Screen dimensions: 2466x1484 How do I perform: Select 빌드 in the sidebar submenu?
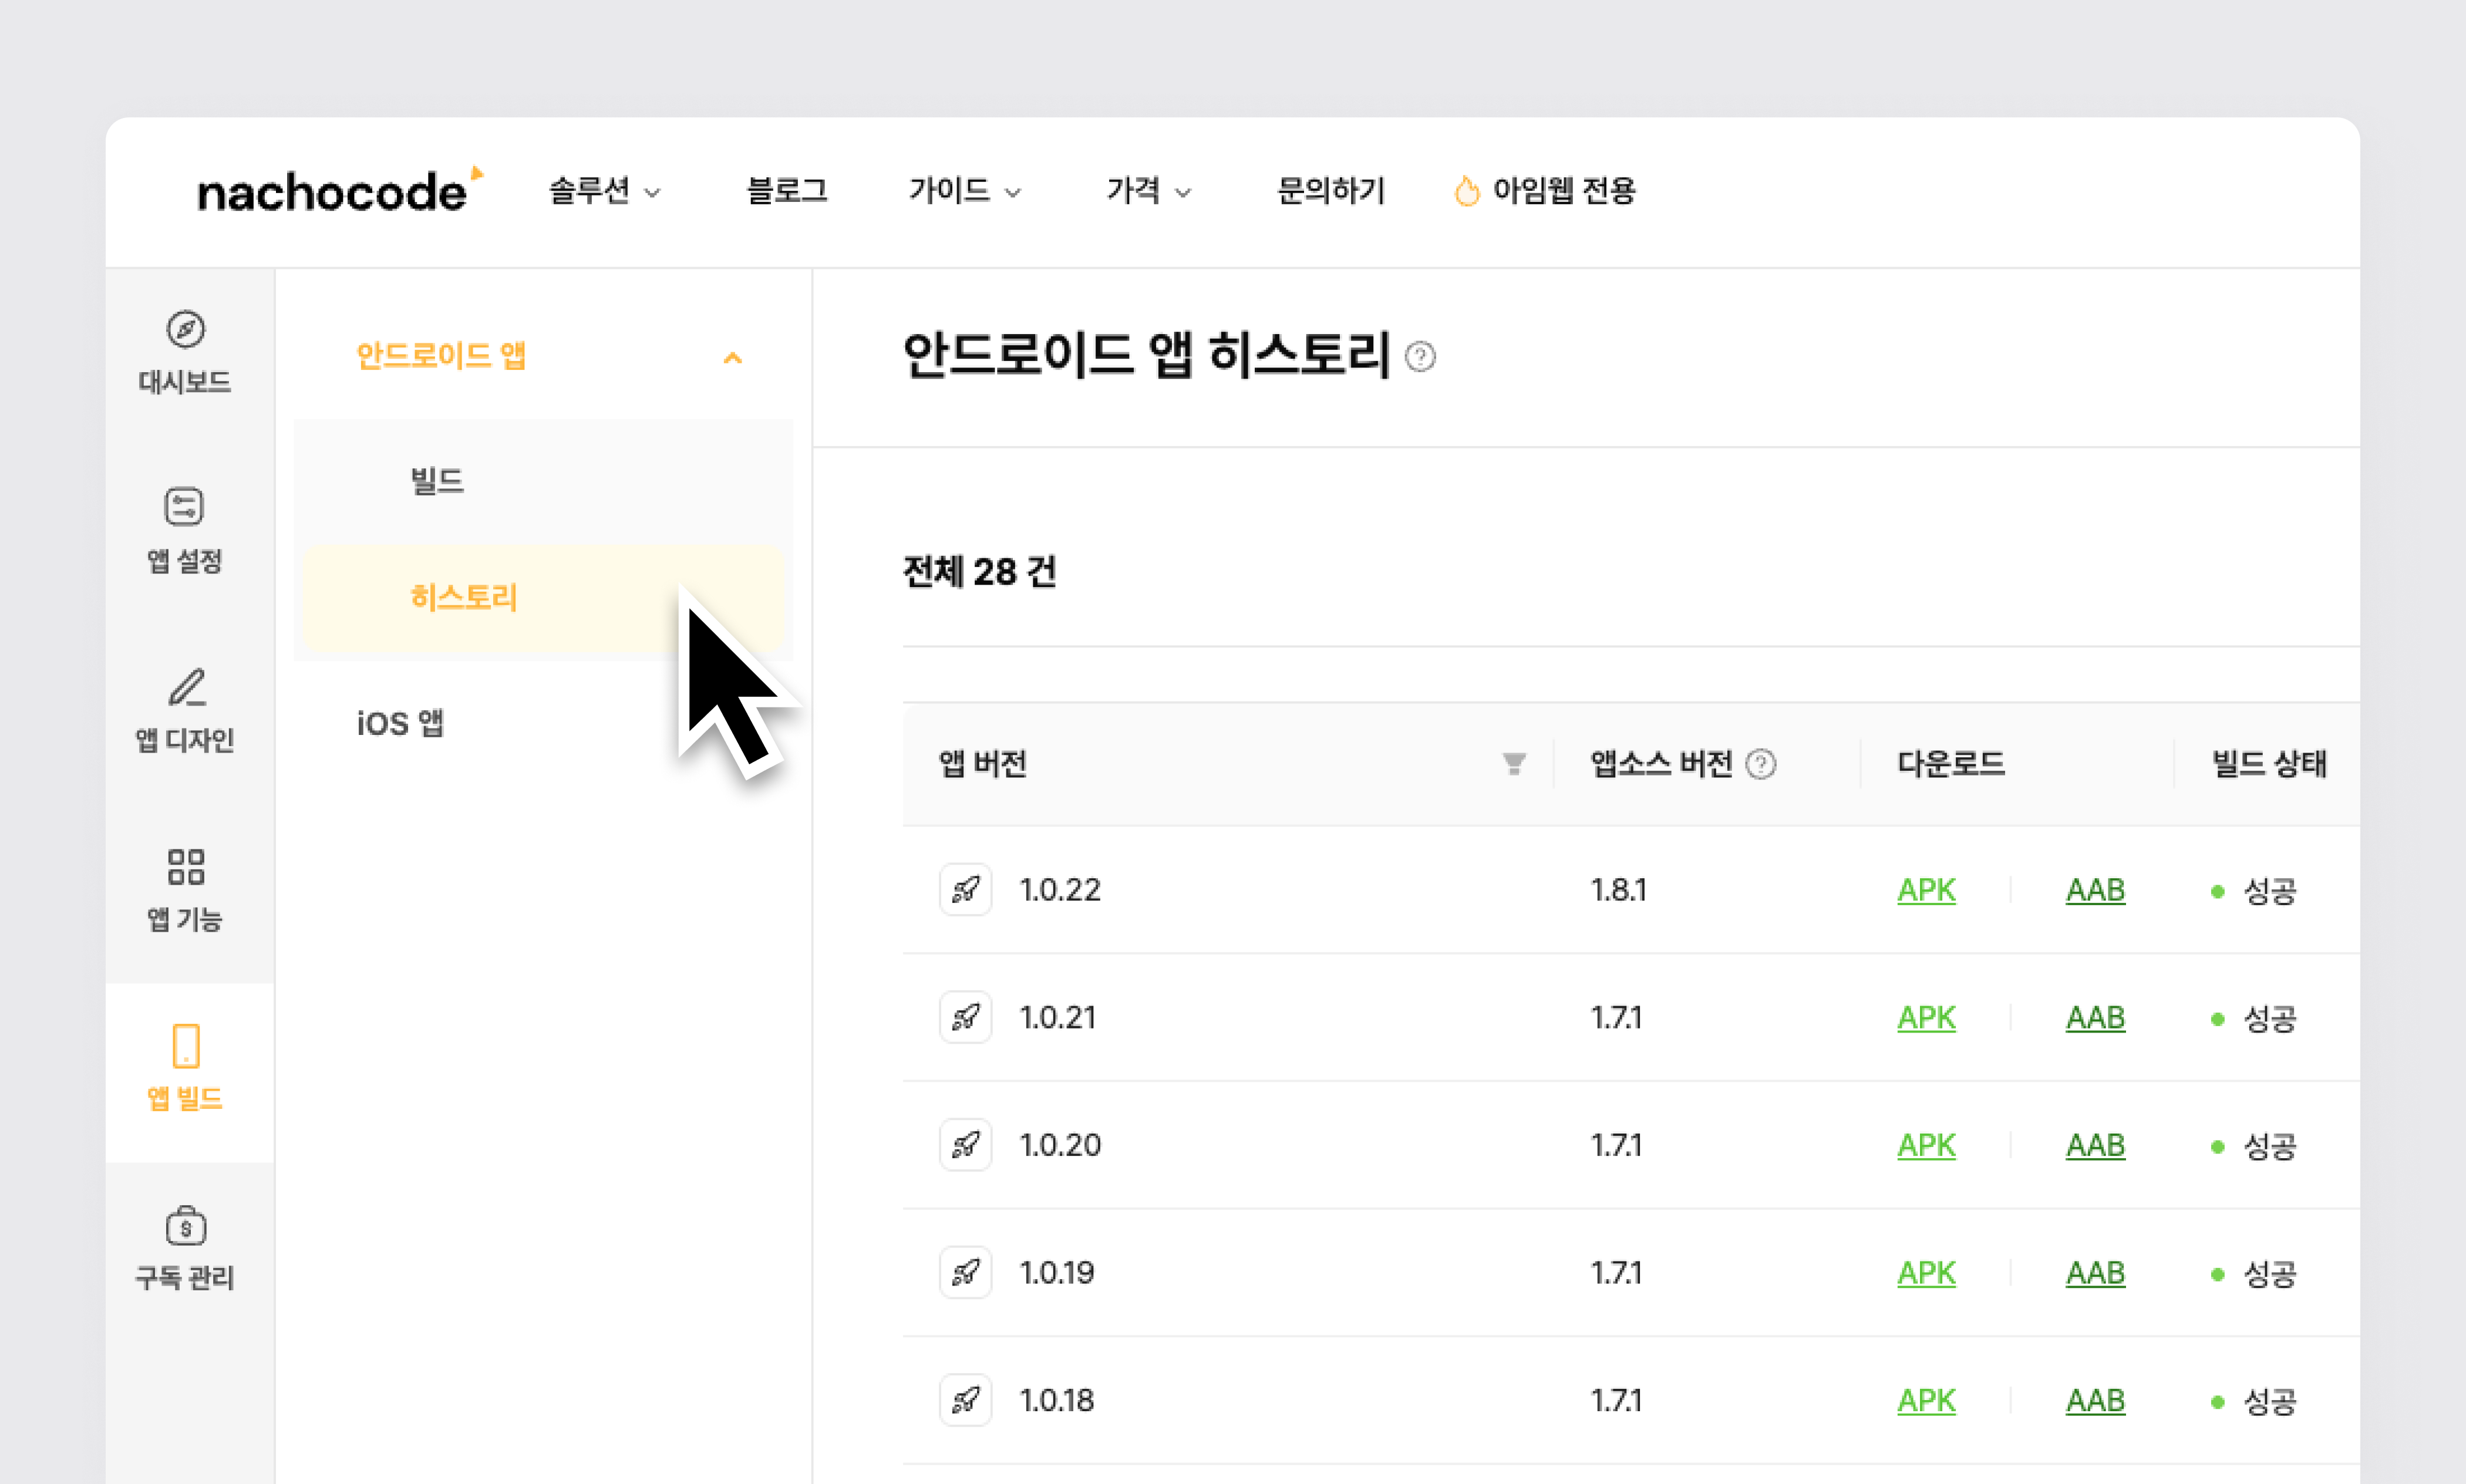pos(438,482)
